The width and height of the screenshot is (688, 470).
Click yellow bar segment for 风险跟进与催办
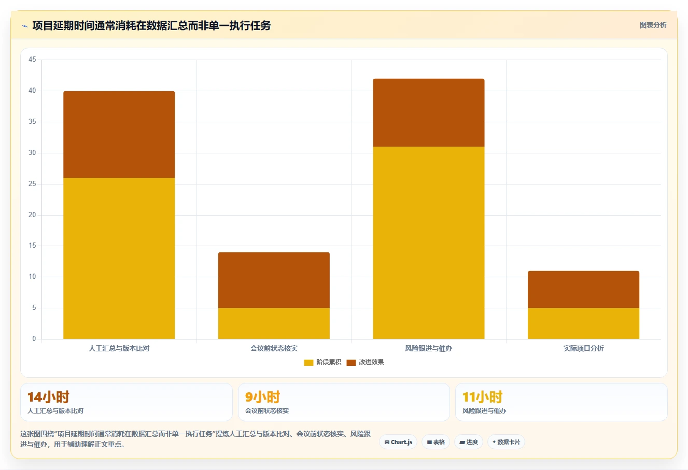tap(429, 243)
